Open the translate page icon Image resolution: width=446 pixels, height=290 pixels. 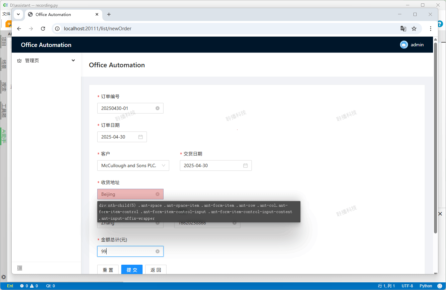(x=403, y=29)
